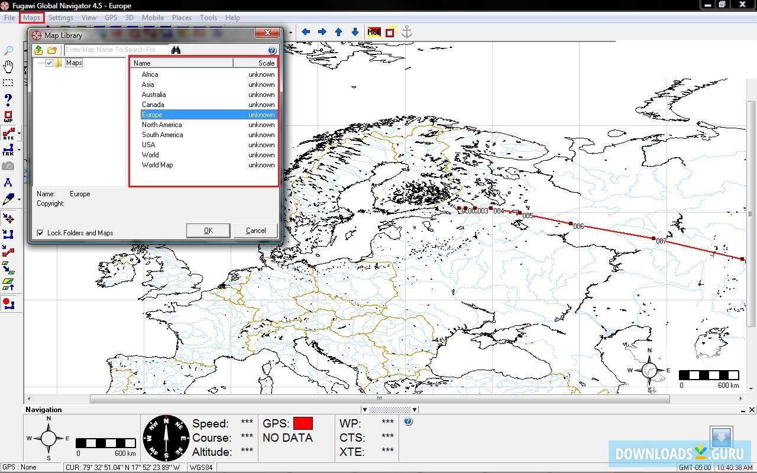Select the hand pan tool
757x473 pixels.
[8, 66]
